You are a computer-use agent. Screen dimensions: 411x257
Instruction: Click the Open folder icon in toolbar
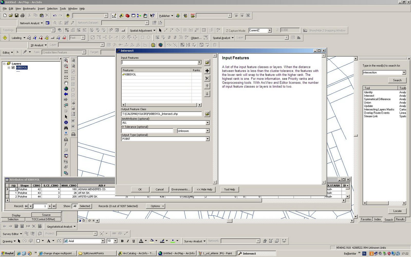click(x=11, y=16)
